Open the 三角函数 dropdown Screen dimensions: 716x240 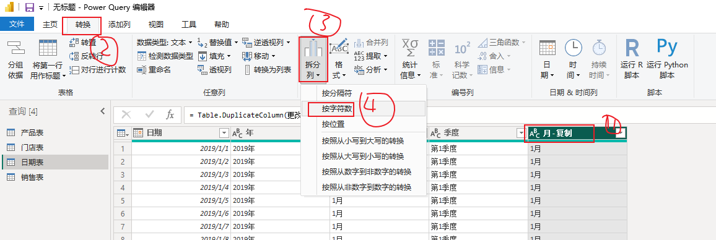tap(502, 43)
